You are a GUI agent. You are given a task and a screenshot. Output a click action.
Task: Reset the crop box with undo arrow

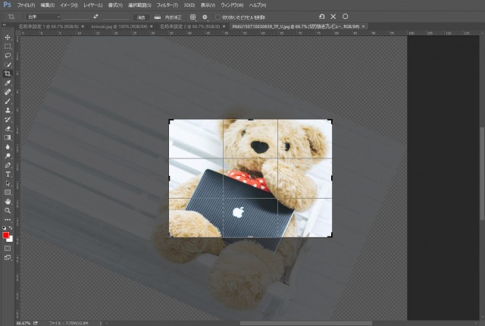[321, 16]
